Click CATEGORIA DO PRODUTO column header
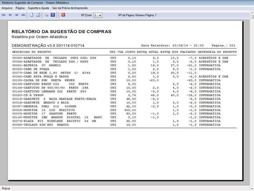254x191 pixels. pyautogui.click(x=217, y=52)
